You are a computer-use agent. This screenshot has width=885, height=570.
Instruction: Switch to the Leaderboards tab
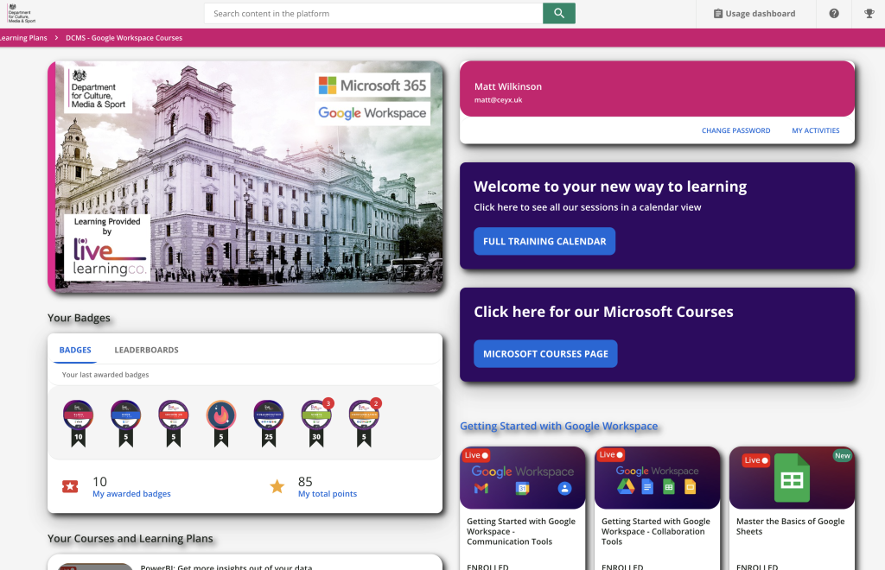tap(146, 350)
